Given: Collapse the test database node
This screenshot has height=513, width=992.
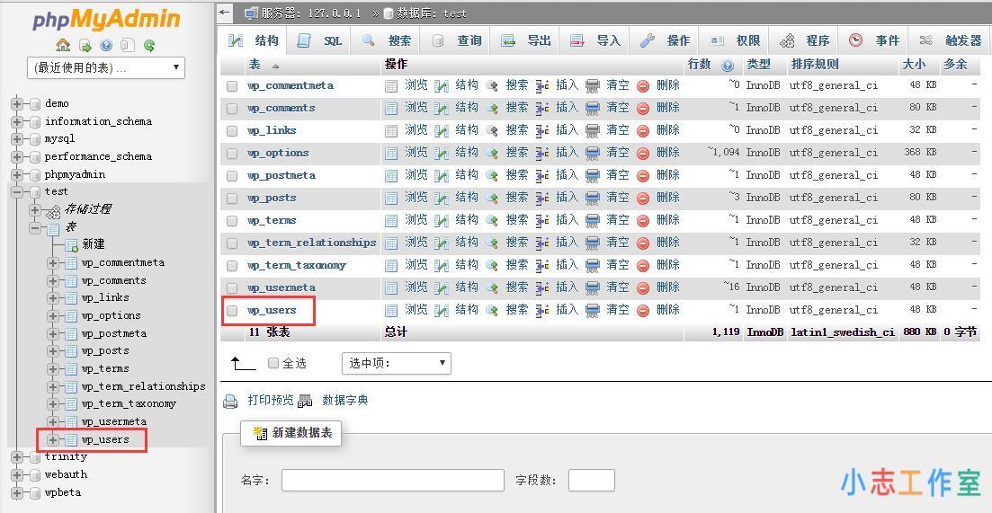Looking at the screenshot, I should pos(17,192).
